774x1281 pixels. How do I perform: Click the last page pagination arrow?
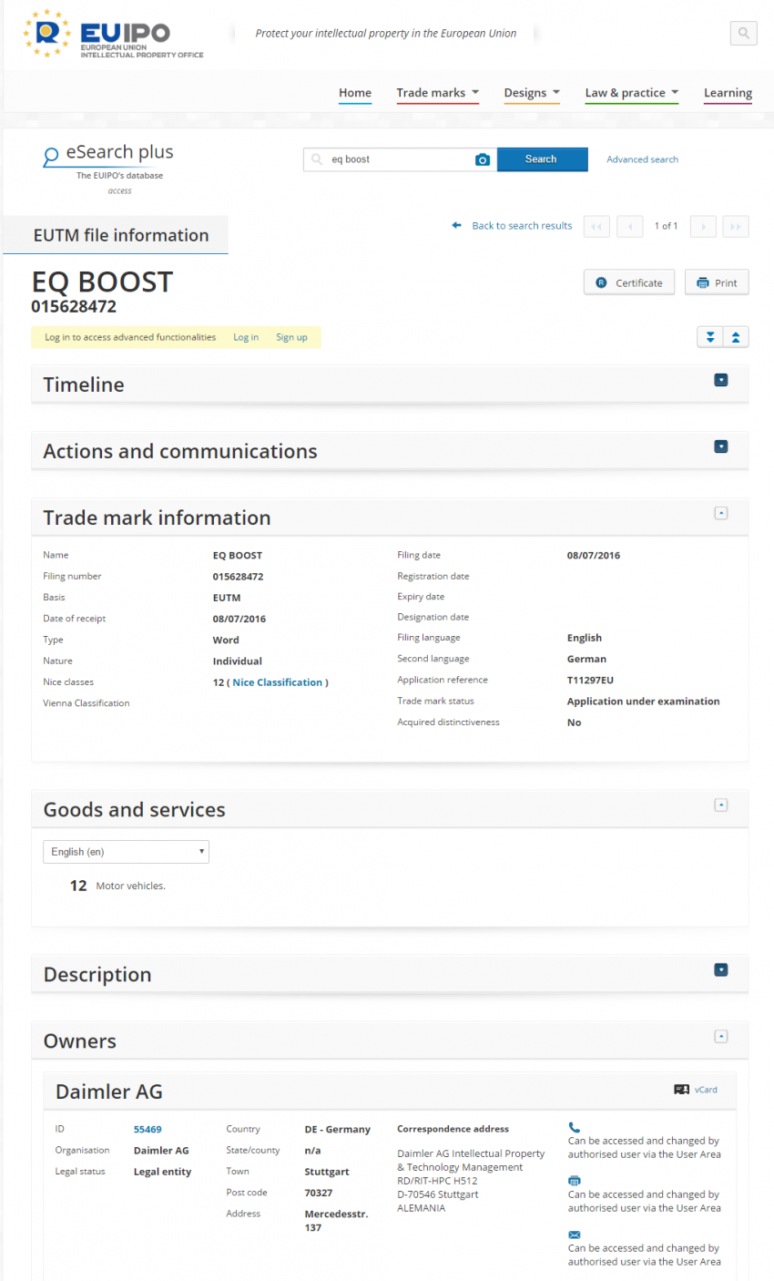click(x=736, y=226)
